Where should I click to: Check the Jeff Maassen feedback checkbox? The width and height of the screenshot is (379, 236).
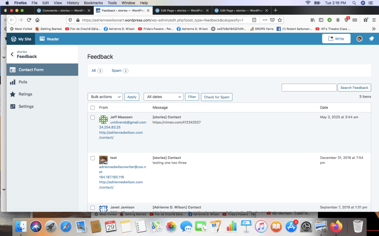(93, 117)
